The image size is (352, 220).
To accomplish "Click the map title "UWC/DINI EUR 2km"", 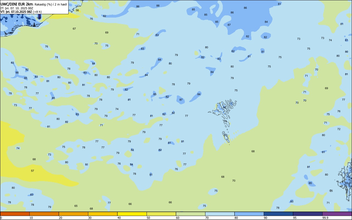I will point(17,4).
